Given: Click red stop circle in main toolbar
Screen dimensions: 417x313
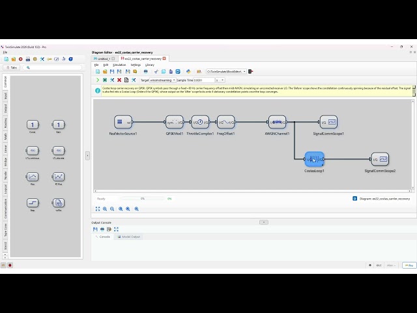Looking at the screenshot, I should [x=20, y=59].
